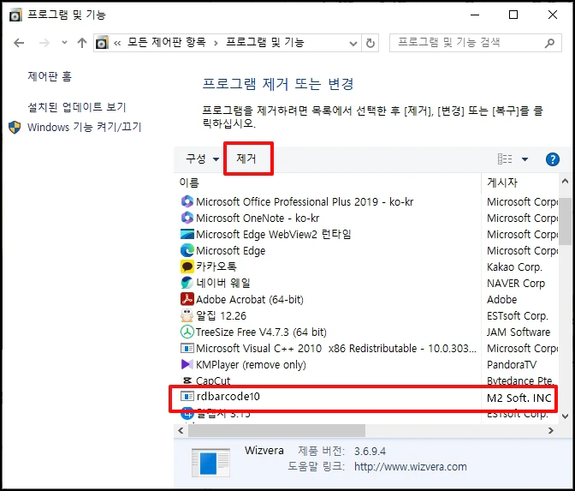Viewport: 575px width, 491px height.
Task: Select the TreeSize Free icon
Action: coord(187,332)
